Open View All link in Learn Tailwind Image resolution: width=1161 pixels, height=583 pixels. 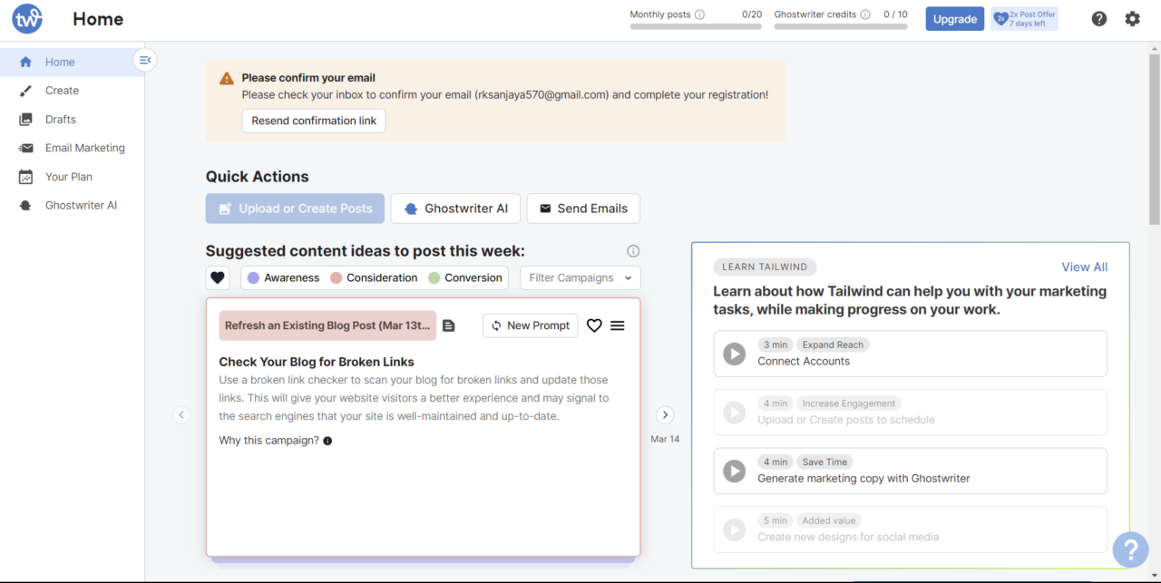pyautogui.click(x=1084, y=267)
